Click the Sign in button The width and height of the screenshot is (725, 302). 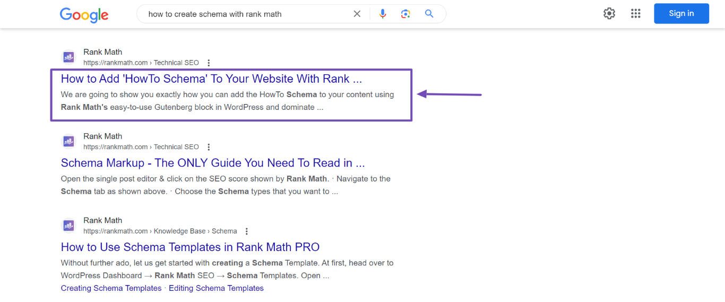coord(681,14)
